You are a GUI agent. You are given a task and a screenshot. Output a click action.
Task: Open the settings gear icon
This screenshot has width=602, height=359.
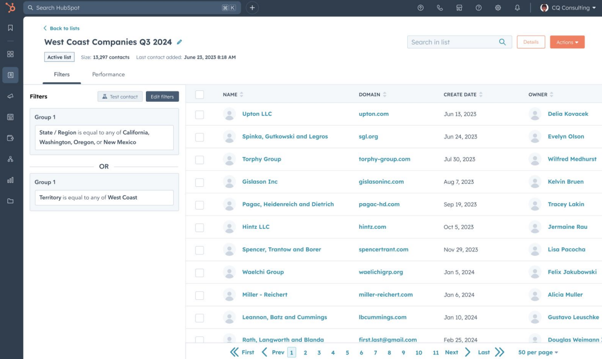[x=498, y=8]
